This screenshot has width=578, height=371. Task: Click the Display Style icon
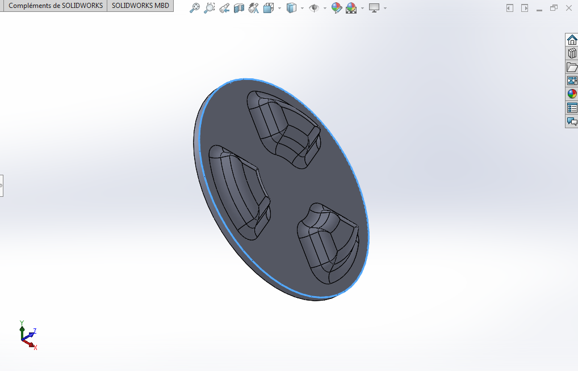click(x=291, y=8)
